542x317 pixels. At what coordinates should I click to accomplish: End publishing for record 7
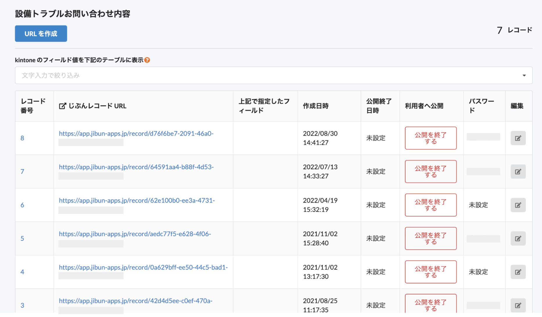(x=430, y=172)
